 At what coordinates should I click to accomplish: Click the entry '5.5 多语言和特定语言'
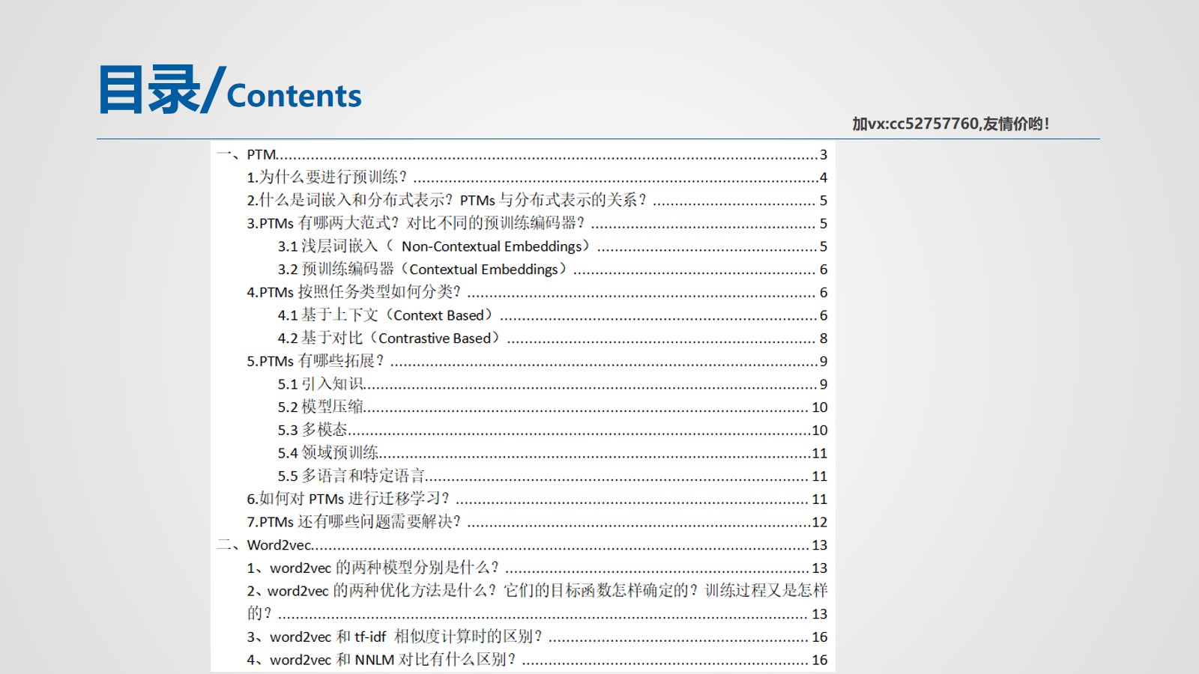(x=552, y=476)
